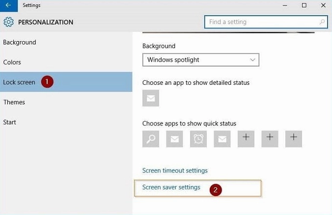The height and width of the screenshot is (215, 332).
Task: Click the mail icon left of alarm clock
Action: [174, 139]
